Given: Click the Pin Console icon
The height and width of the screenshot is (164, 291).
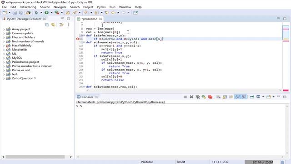Looking at the screenshot, I should pos(252,97).
